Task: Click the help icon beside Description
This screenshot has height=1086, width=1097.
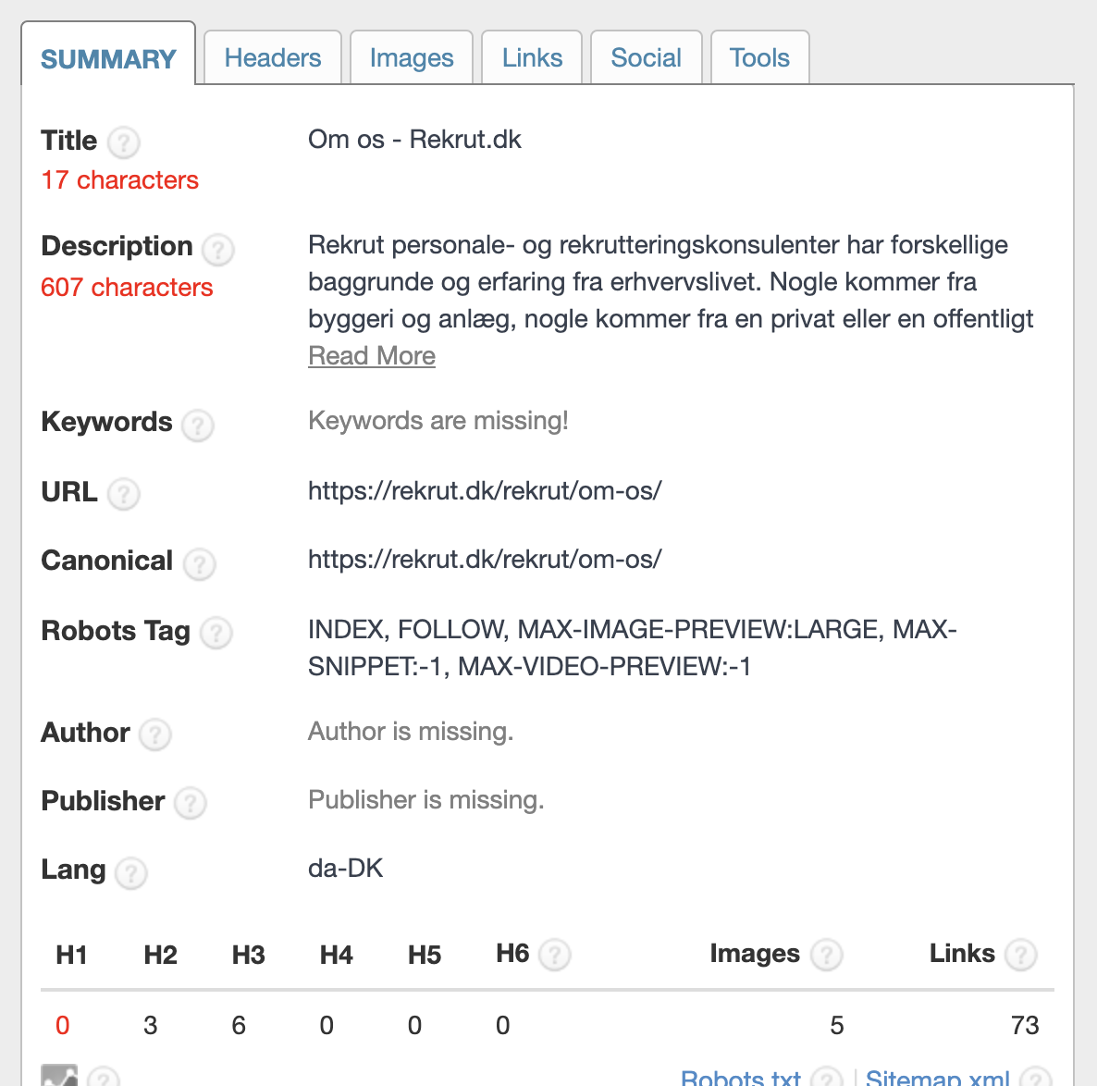Action: pos(218,249)
